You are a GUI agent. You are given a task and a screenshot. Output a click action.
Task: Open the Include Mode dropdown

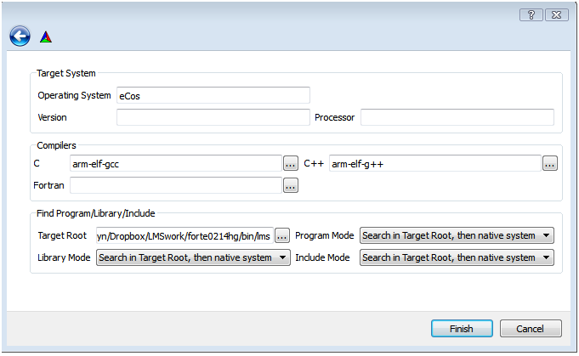(x=457, y=257)
